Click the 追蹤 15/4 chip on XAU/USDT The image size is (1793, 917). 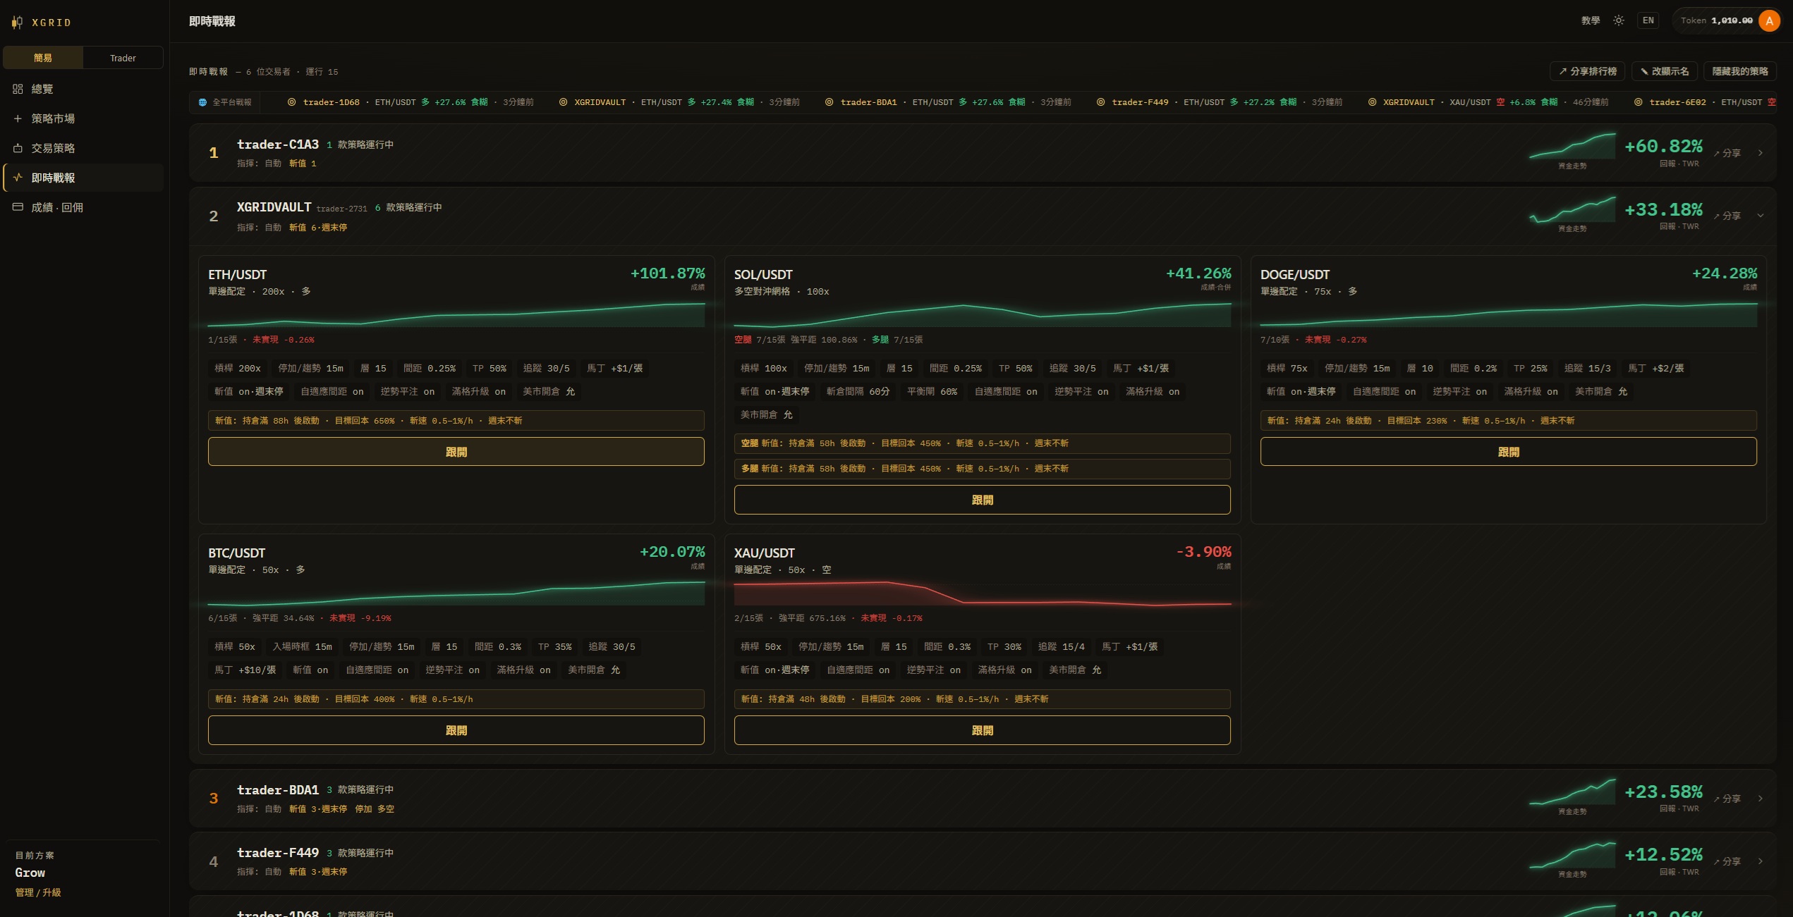click(1061, 647)
